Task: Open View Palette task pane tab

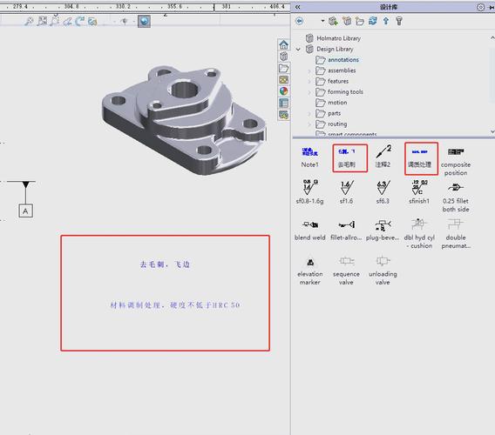Action: [x=284, y=79]
